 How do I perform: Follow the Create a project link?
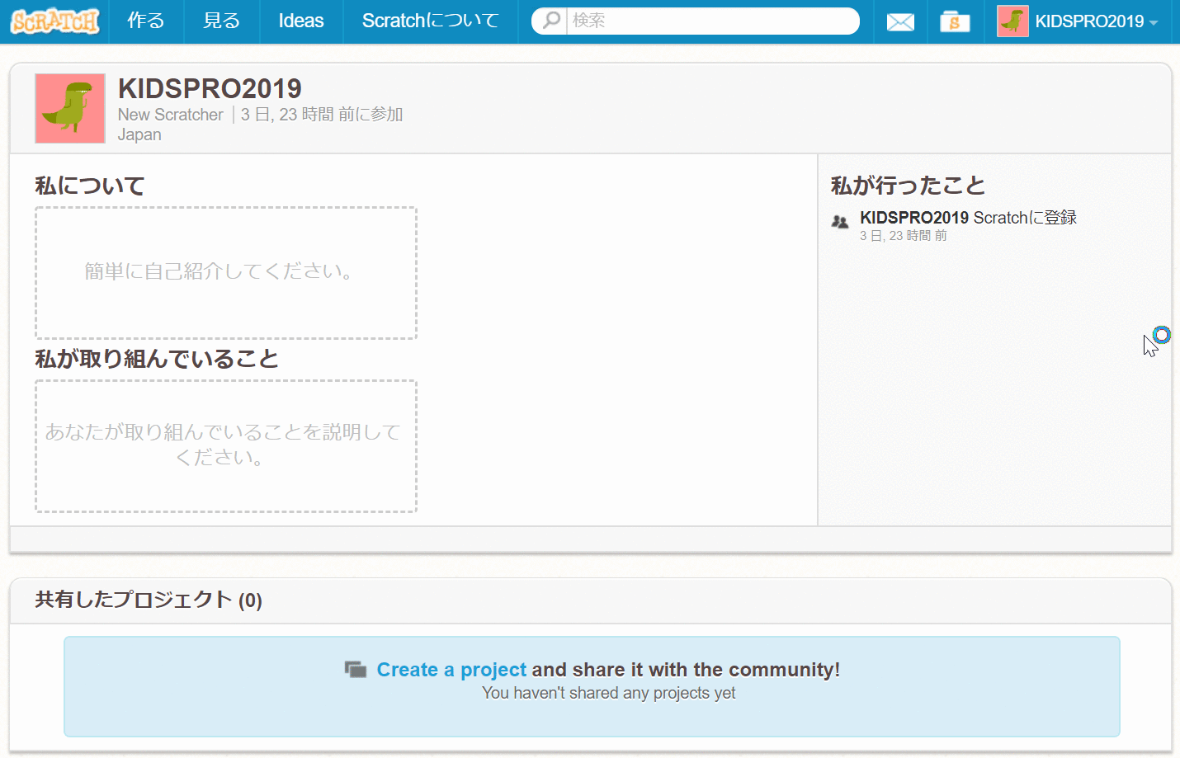(x=451, y=670)
